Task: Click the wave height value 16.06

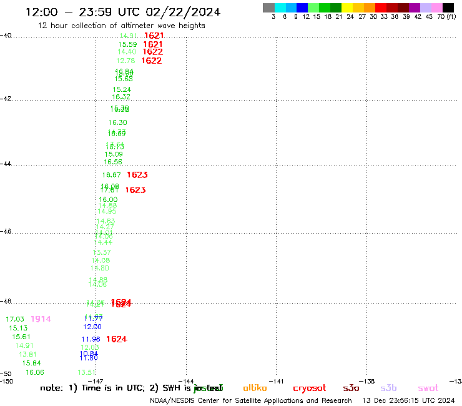Action: [35, 373]
